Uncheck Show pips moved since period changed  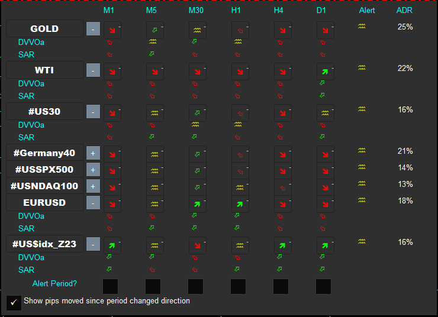pos(14,303)
